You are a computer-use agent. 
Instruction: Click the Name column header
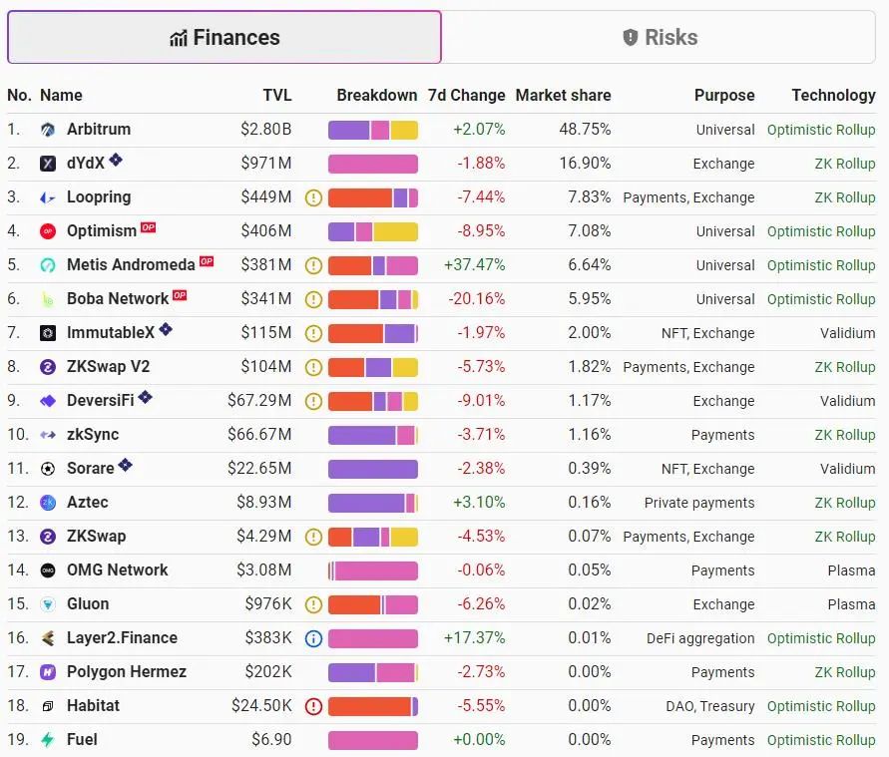click(x=61, y=95)
